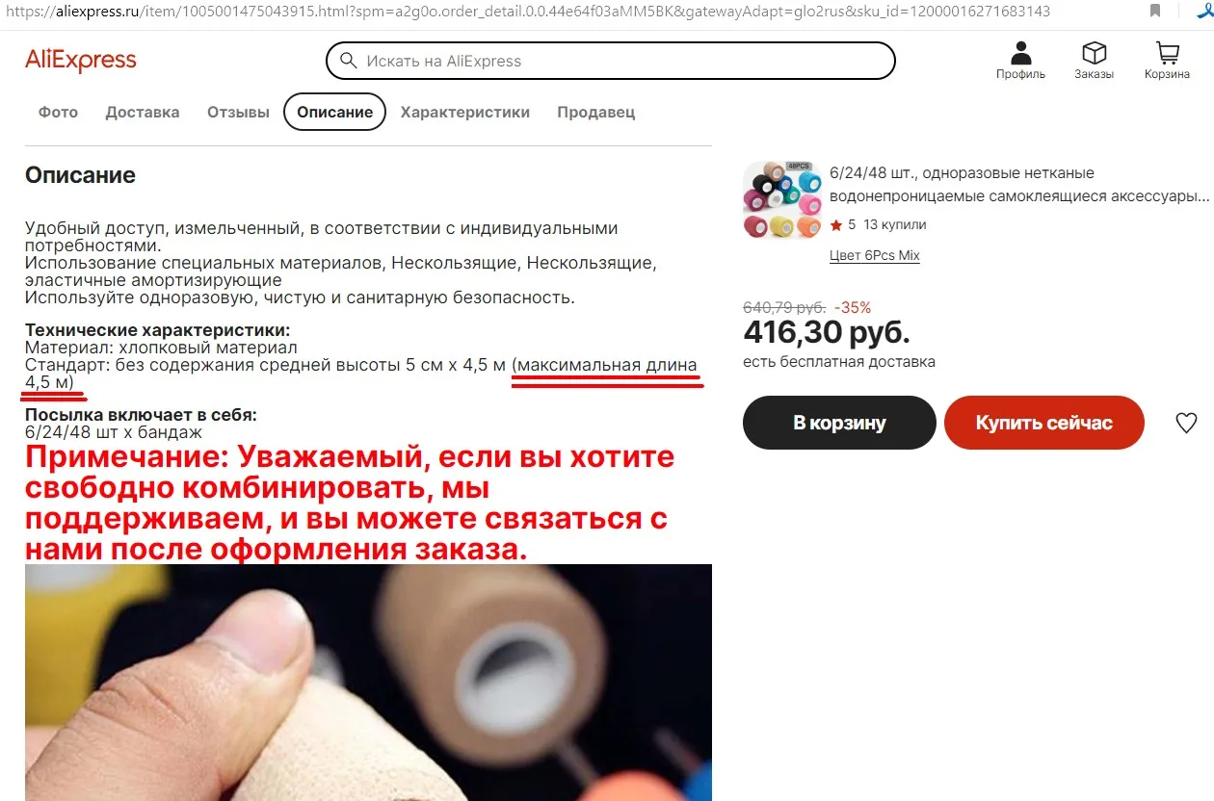Image resolution: width=1214 pixels, height=801 pixels.
Task: Click the red star rating icon
Action: pos(835,225)
